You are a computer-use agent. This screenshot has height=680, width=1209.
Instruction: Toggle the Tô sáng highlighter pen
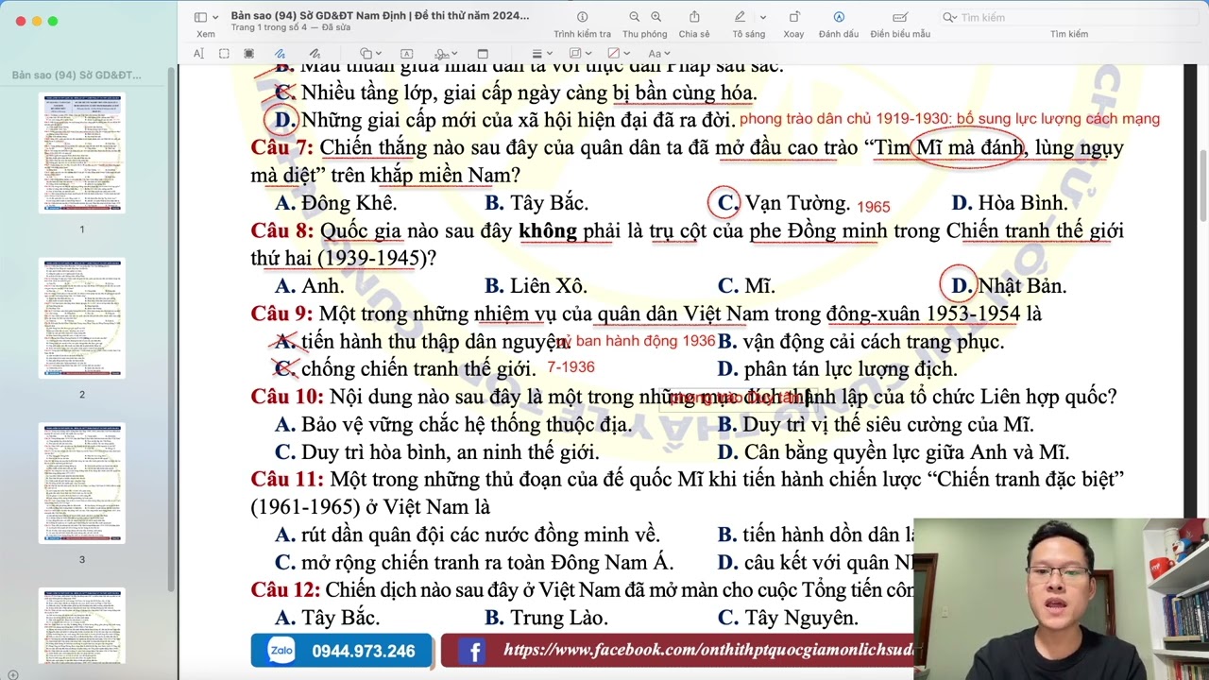click(x=741, y=17)
